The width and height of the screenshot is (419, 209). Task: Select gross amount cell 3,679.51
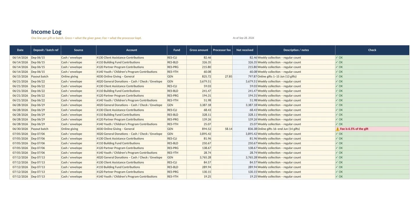click(x=199, y=81)
